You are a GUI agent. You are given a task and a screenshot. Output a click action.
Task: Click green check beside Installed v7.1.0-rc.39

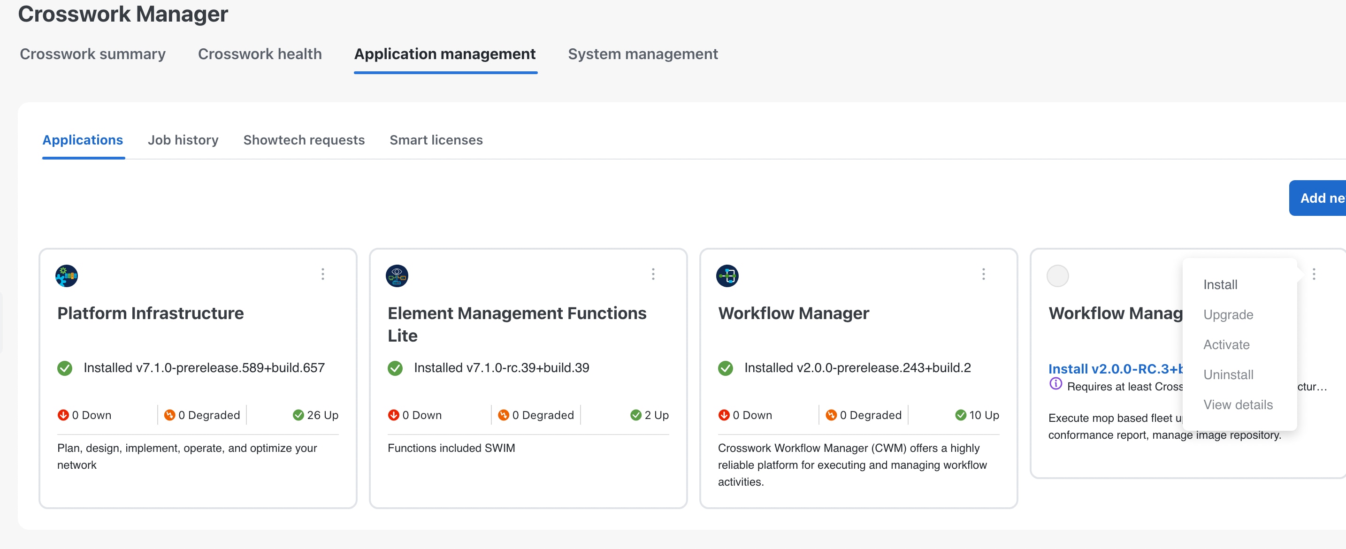click(395, 368)
